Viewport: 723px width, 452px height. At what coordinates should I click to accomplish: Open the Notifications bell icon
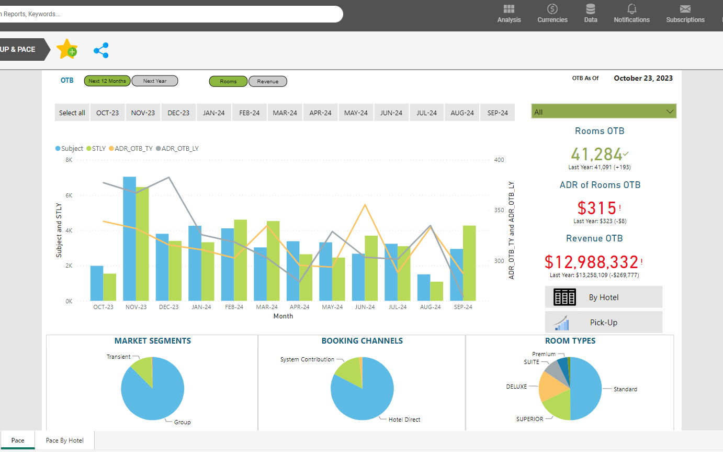coord(631,9)
